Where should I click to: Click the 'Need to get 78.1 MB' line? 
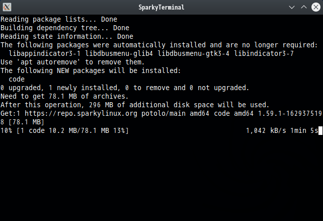[64, 97]
